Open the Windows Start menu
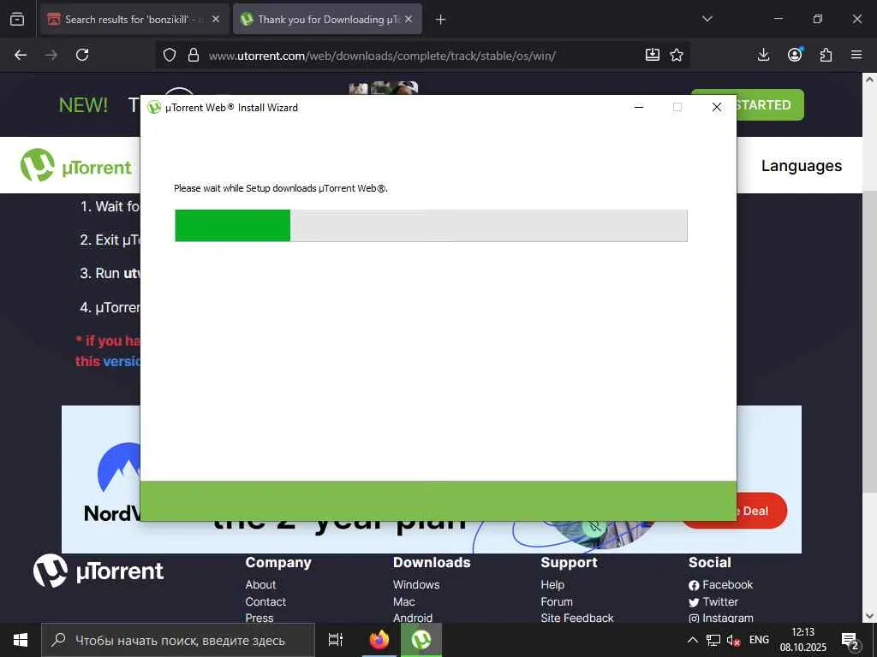877x657 pixels. click(21, 640)
